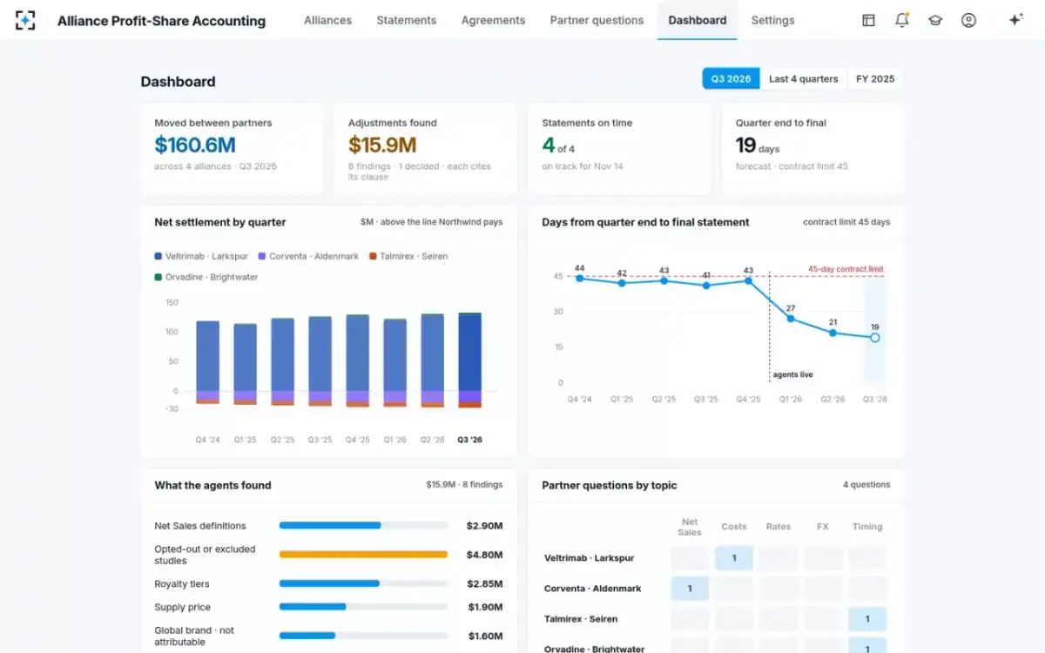1045x653 pixels.
Task: Click the '$15.9M · 8 findings' summary
Action: [x=464, y=485]
